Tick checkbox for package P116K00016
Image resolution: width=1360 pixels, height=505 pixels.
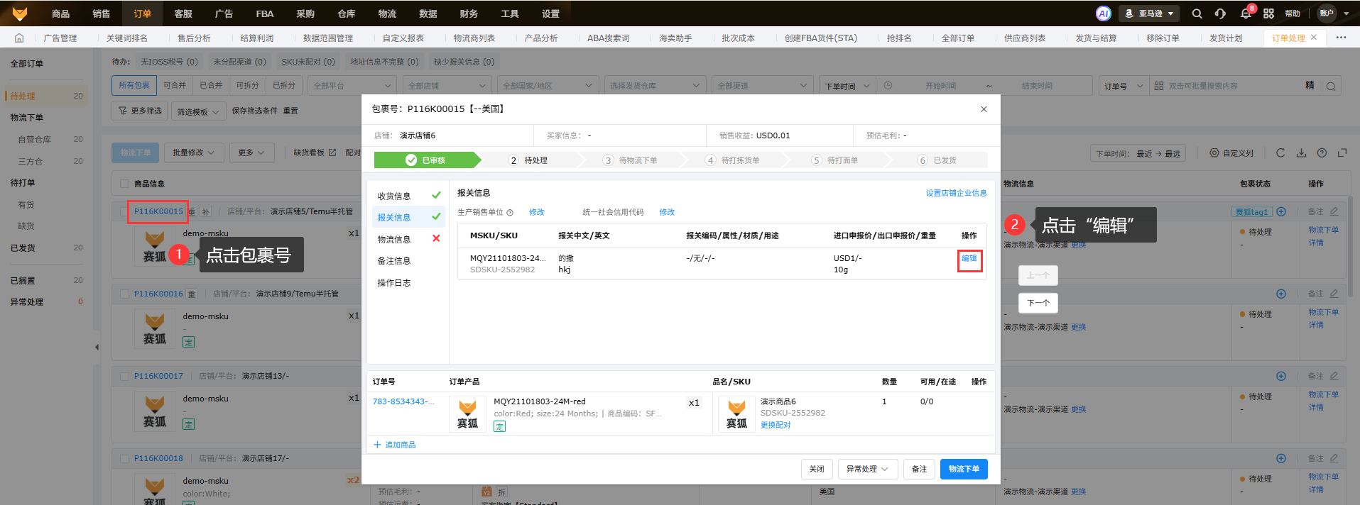tap(125, 294)
